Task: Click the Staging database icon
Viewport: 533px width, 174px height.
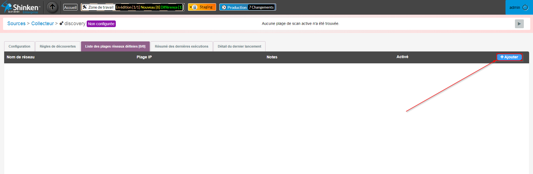Action: [x=195, y=7]
